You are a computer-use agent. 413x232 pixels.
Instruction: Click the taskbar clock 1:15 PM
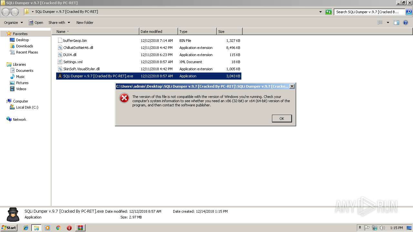[x=396, y=228]
